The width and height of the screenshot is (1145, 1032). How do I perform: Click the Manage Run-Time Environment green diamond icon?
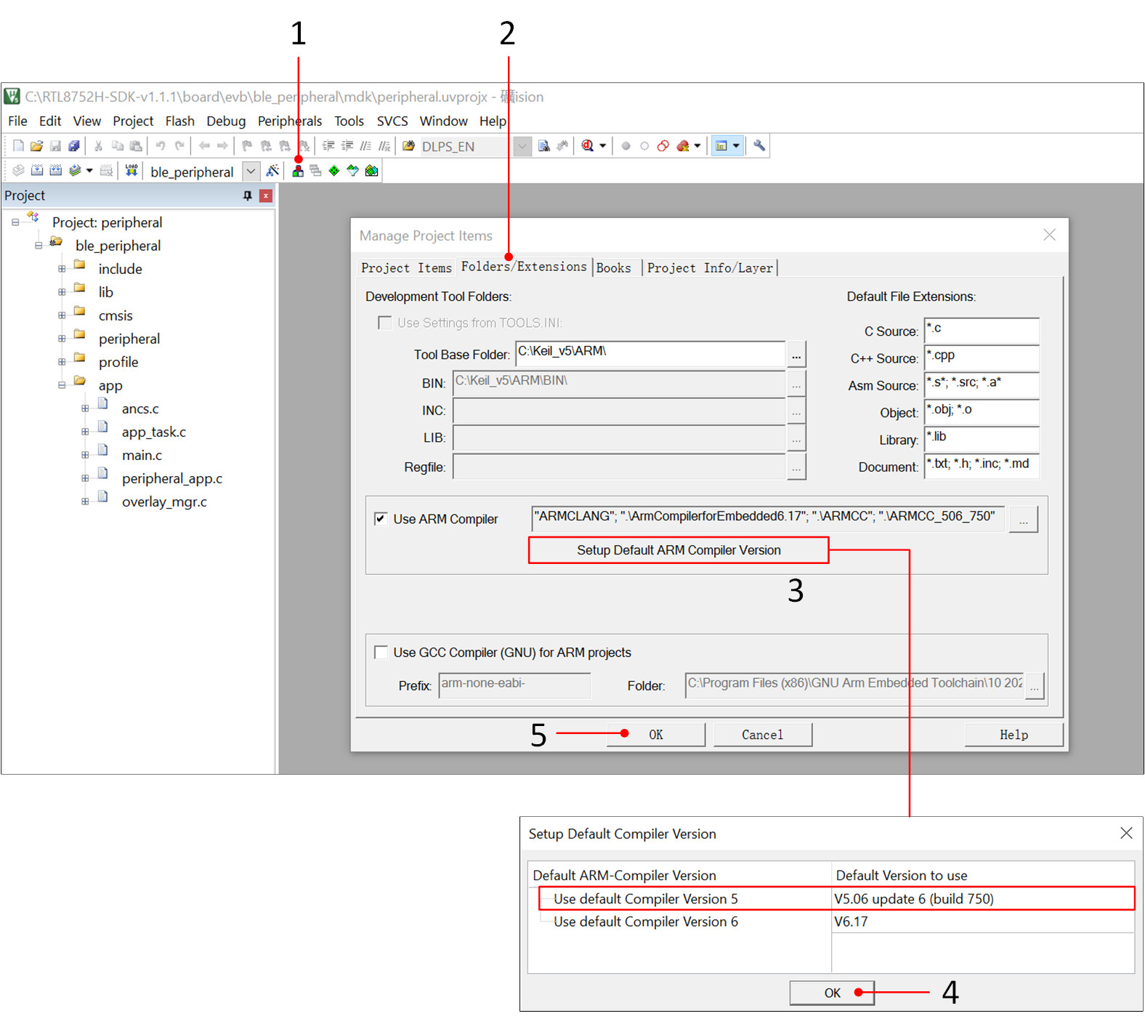pyautogui.click(x=334, y=171)
